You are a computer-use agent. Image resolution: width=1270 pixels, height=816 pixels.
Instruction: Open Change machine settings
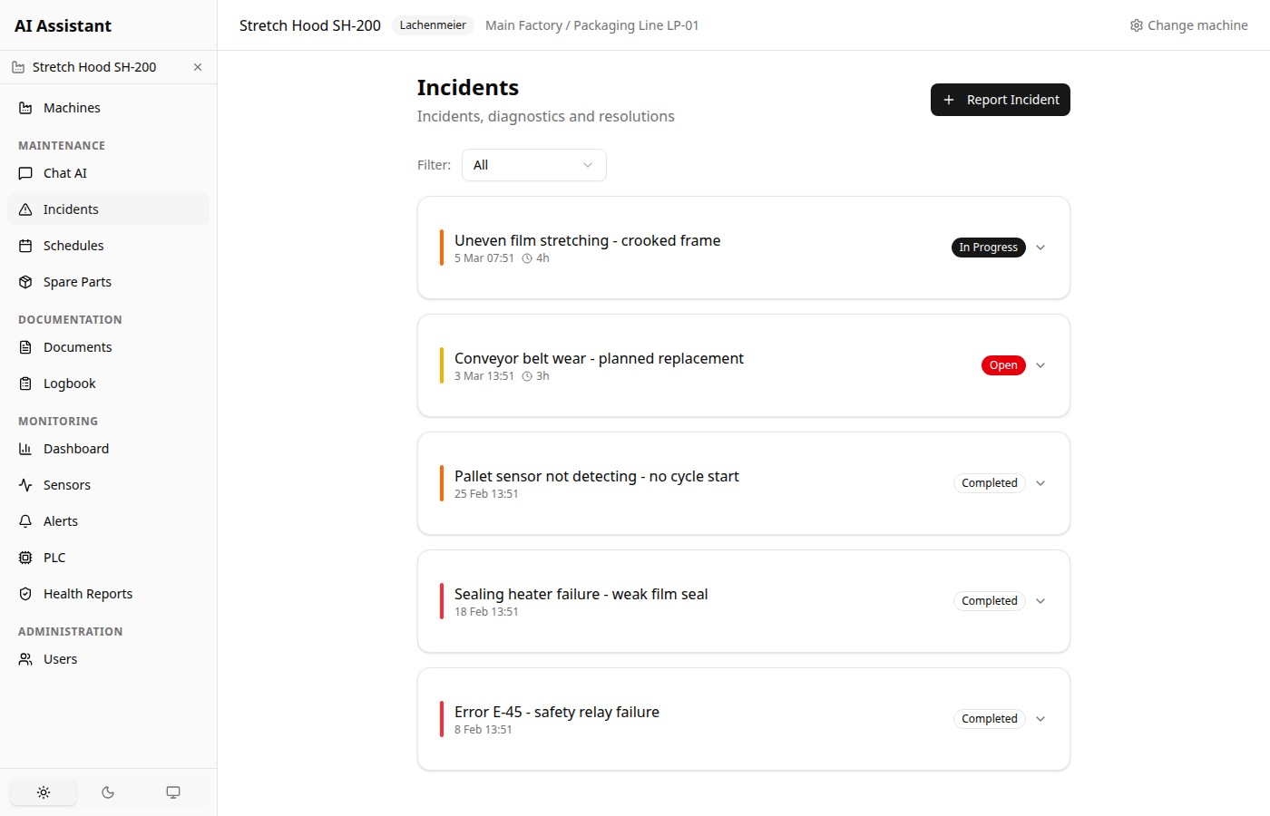(1188, 24)
